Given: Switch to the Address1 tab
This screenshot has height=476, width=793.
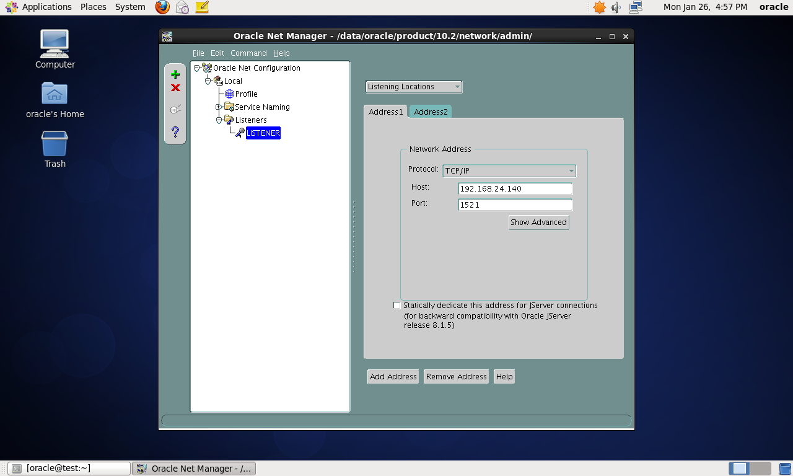Looking at the screenshot, I should click(385, 112).
